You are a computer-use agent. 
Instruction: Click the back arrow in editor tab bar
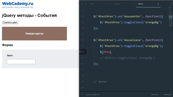point(82,4)
